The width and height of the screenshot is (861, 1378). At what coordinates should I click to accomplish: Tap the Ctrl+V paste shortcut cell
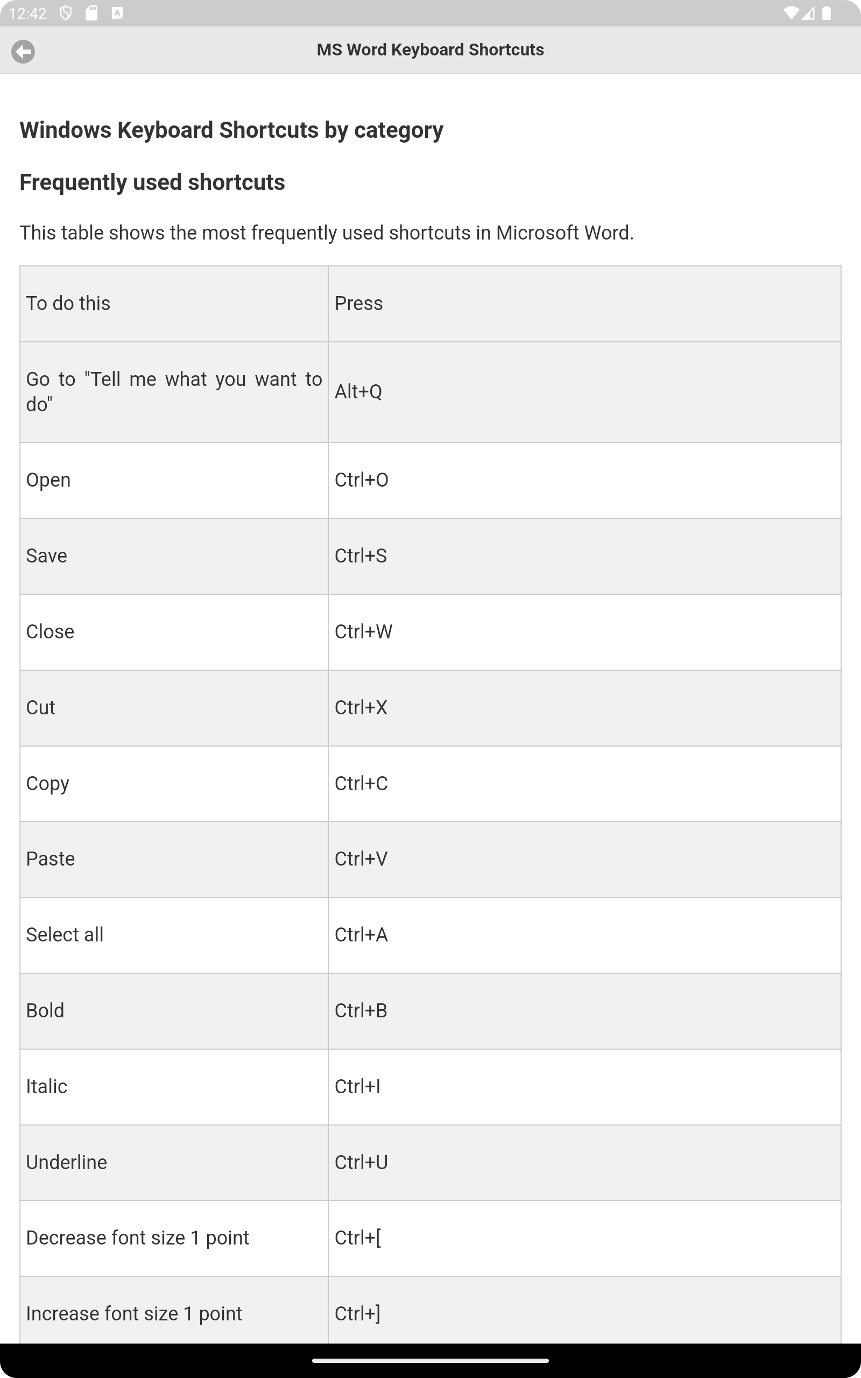[584, 859]
